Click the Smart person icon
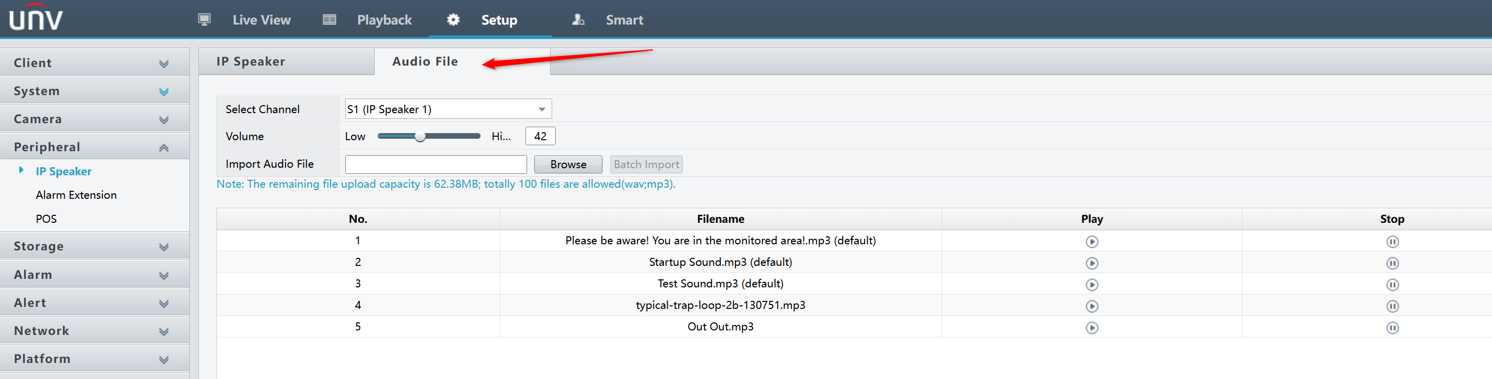This screenshot has width=1492, height=379. [x=578, y=20]
